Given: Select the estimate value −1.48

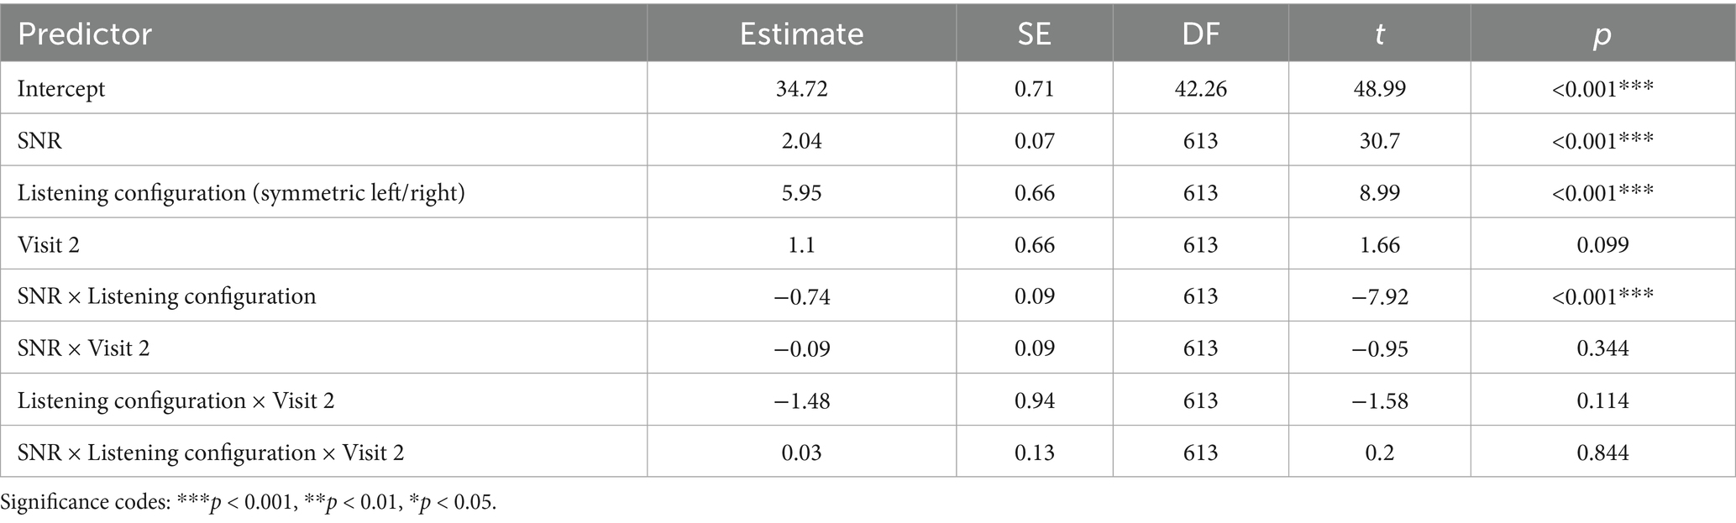Looking at the screenshot, I should click(801, 400).
